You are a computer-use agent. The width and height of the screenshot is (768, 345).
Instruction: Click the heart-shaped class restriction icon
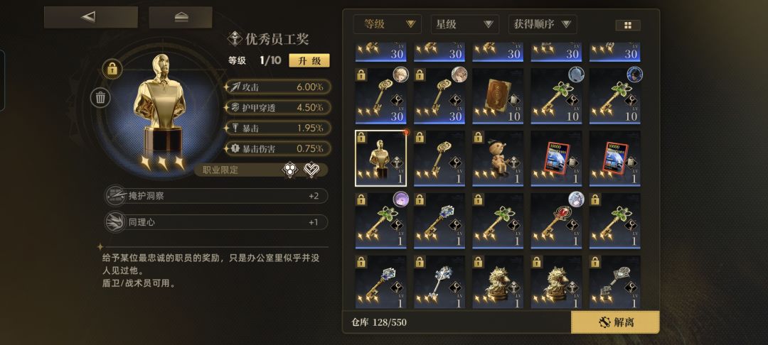coord(311,170)
